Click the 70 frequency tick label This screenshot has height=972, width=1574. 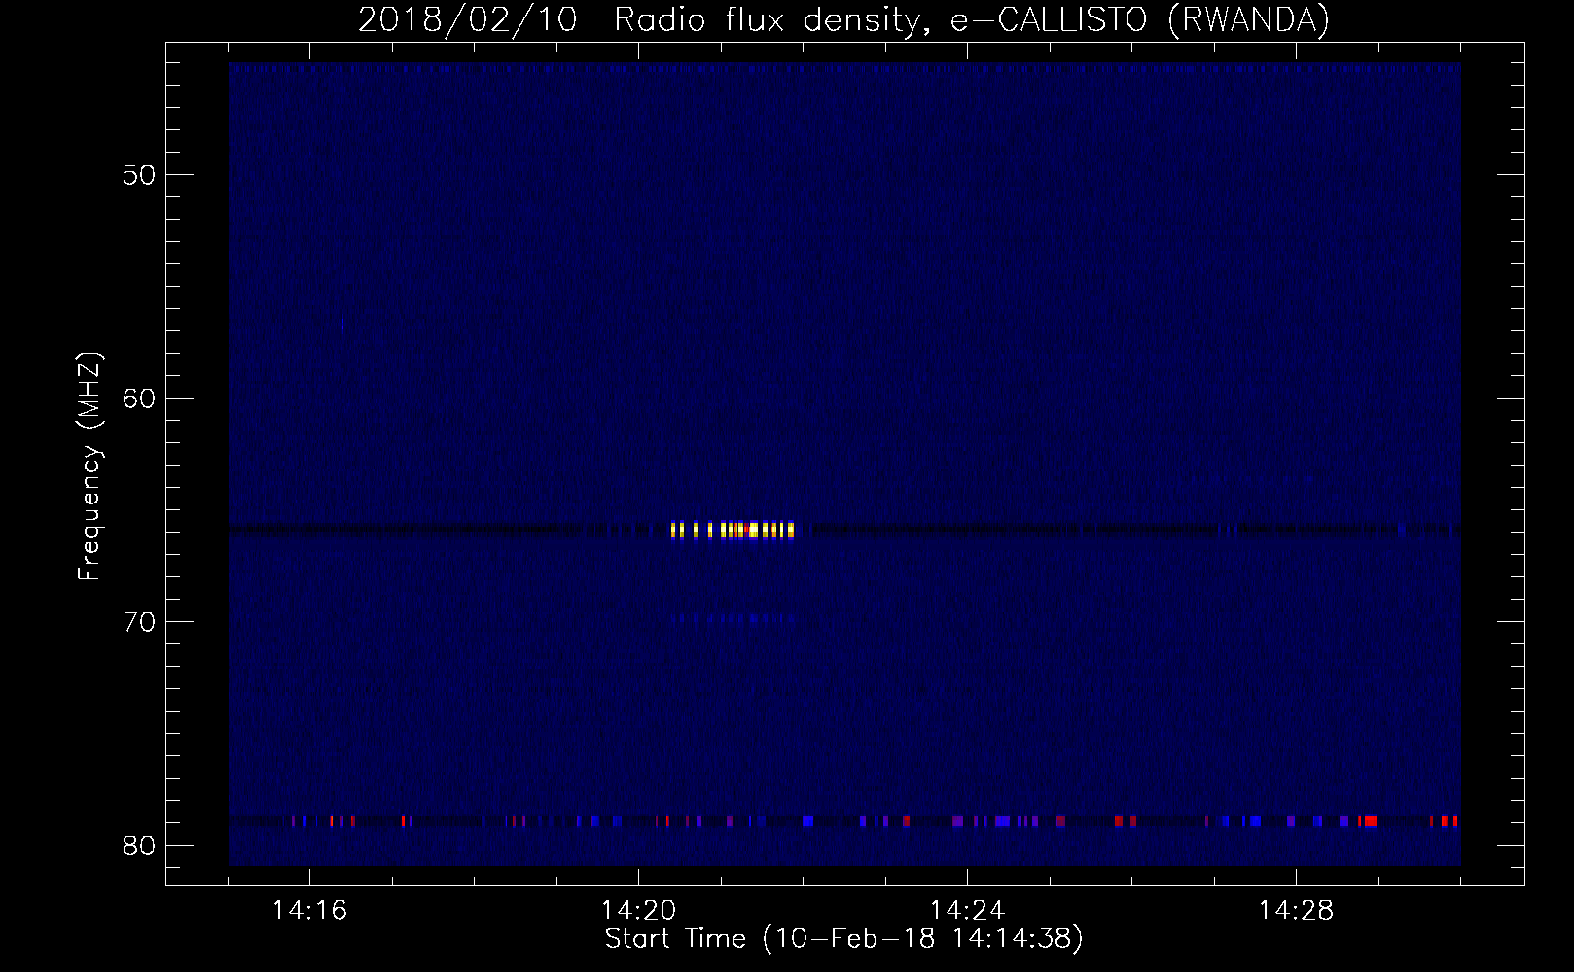pyautogui.click(x=140, y=622)
